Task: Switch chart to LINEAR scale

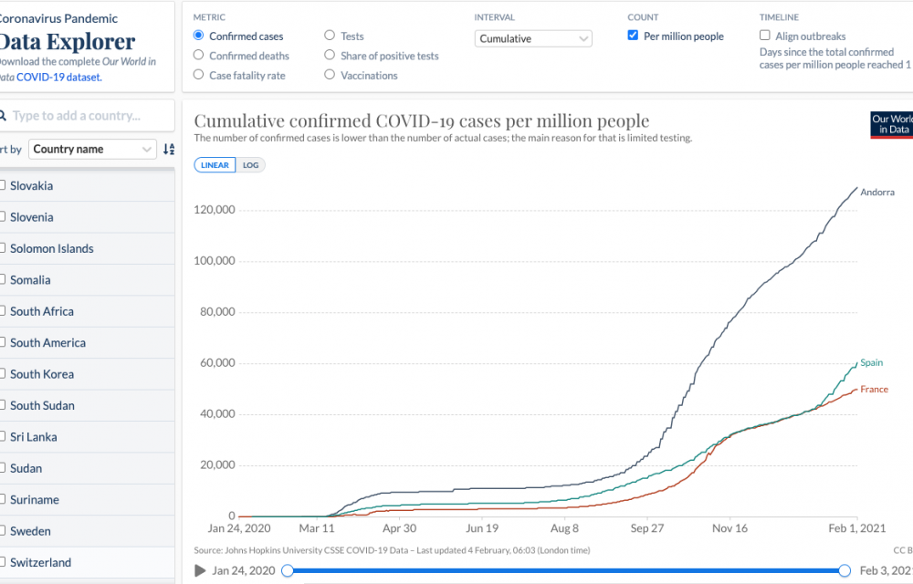Action: point(215,165)
